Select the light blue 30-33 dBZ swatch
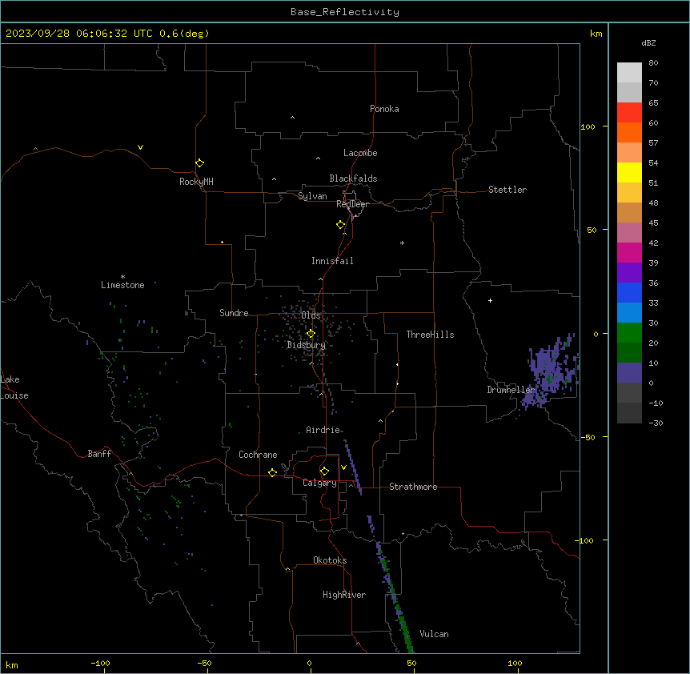Screen dimensions: 690x674 click(x=629, y=312)
